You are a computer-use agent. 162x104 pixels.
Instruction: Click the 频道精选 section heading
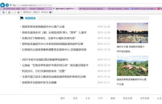click(x=30, y=18)
